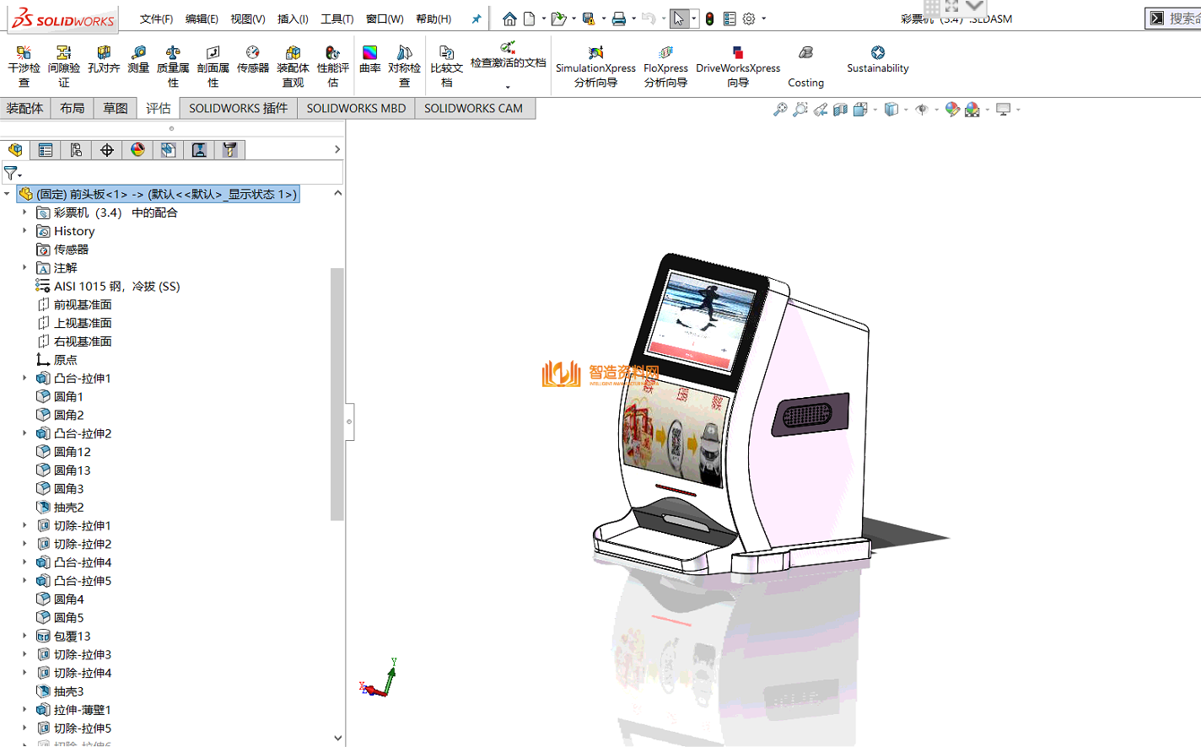Switch to the SOLIDWORKS MBD tab
The height and width of the screenshot is (747, 1201).
coord(356,109)
